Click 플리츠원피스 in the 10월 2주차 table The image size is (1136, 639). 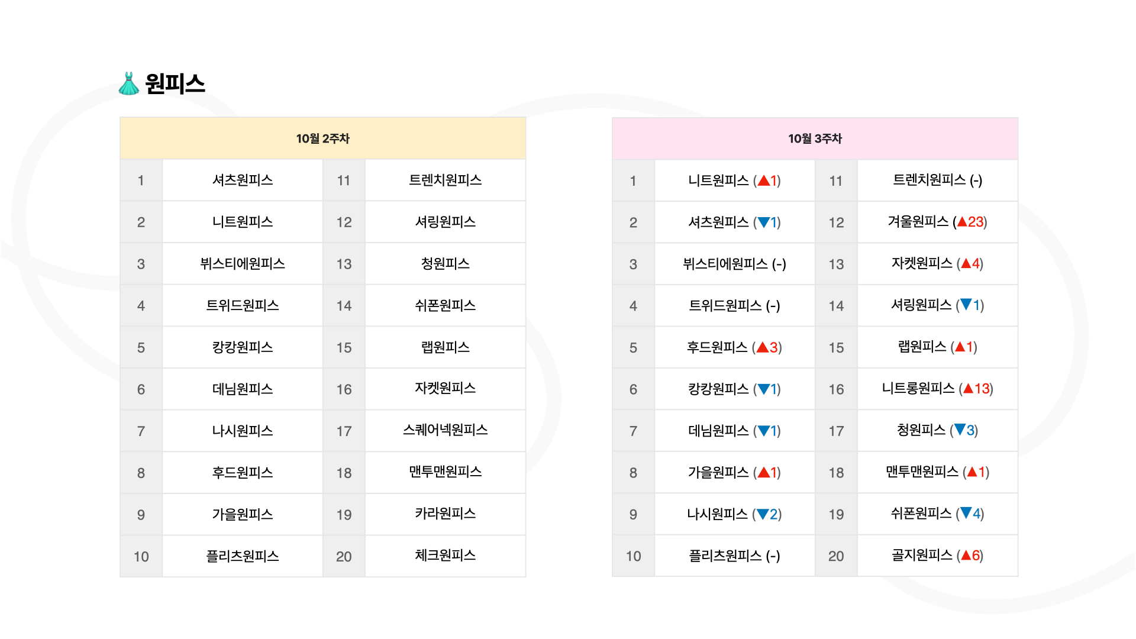(243, 556)
